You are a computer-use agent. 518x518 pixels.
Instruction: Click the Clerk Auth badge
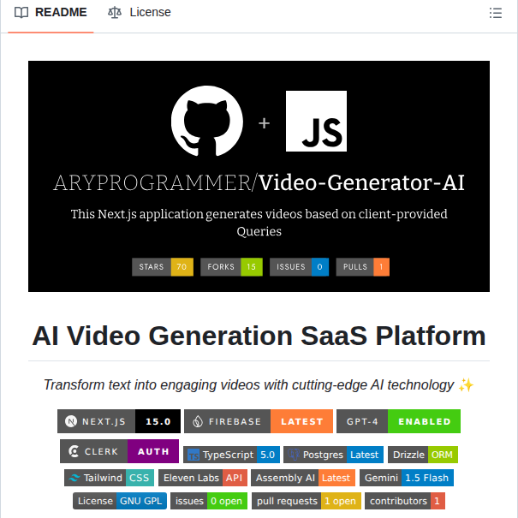pyautogui.click(x=119, y=451)
